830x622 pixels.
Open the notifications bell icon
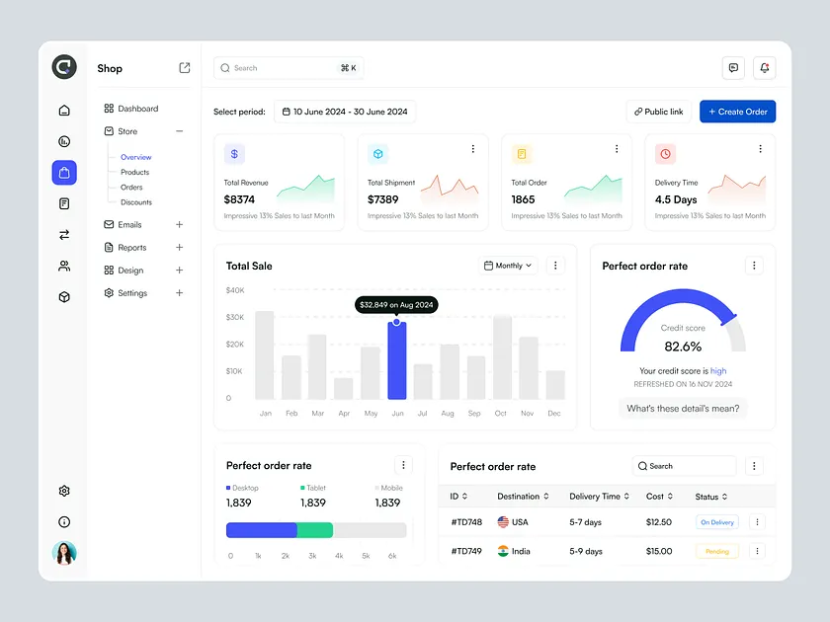tap(764, 67)
